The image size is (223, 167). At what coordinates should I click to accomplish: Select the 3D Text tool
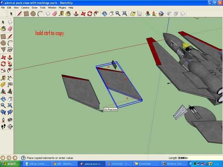point(10,91)
